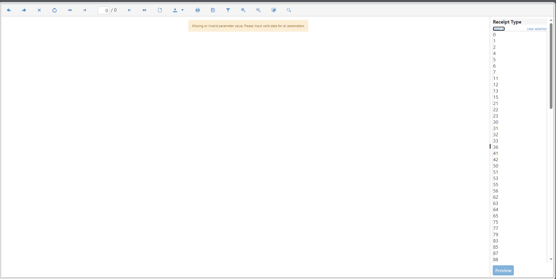Jump to the last page
Viewport: 556px width, 279px height.
(144, 10)
